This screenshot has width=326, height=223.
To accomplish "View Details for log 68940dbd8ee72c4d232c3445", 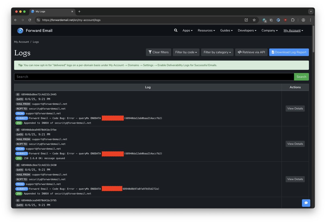I will (x=295, y=108).
